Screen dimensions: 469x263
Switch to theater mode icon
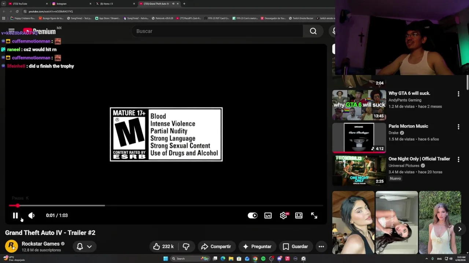299,216
